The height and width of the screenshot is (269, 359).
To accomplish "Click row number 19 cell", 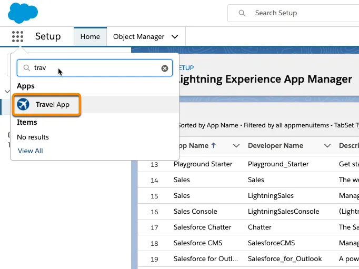I will click(154, 260).
